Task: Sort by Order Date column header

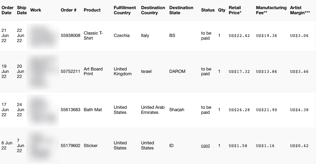Action: click(x=7, y=10)
